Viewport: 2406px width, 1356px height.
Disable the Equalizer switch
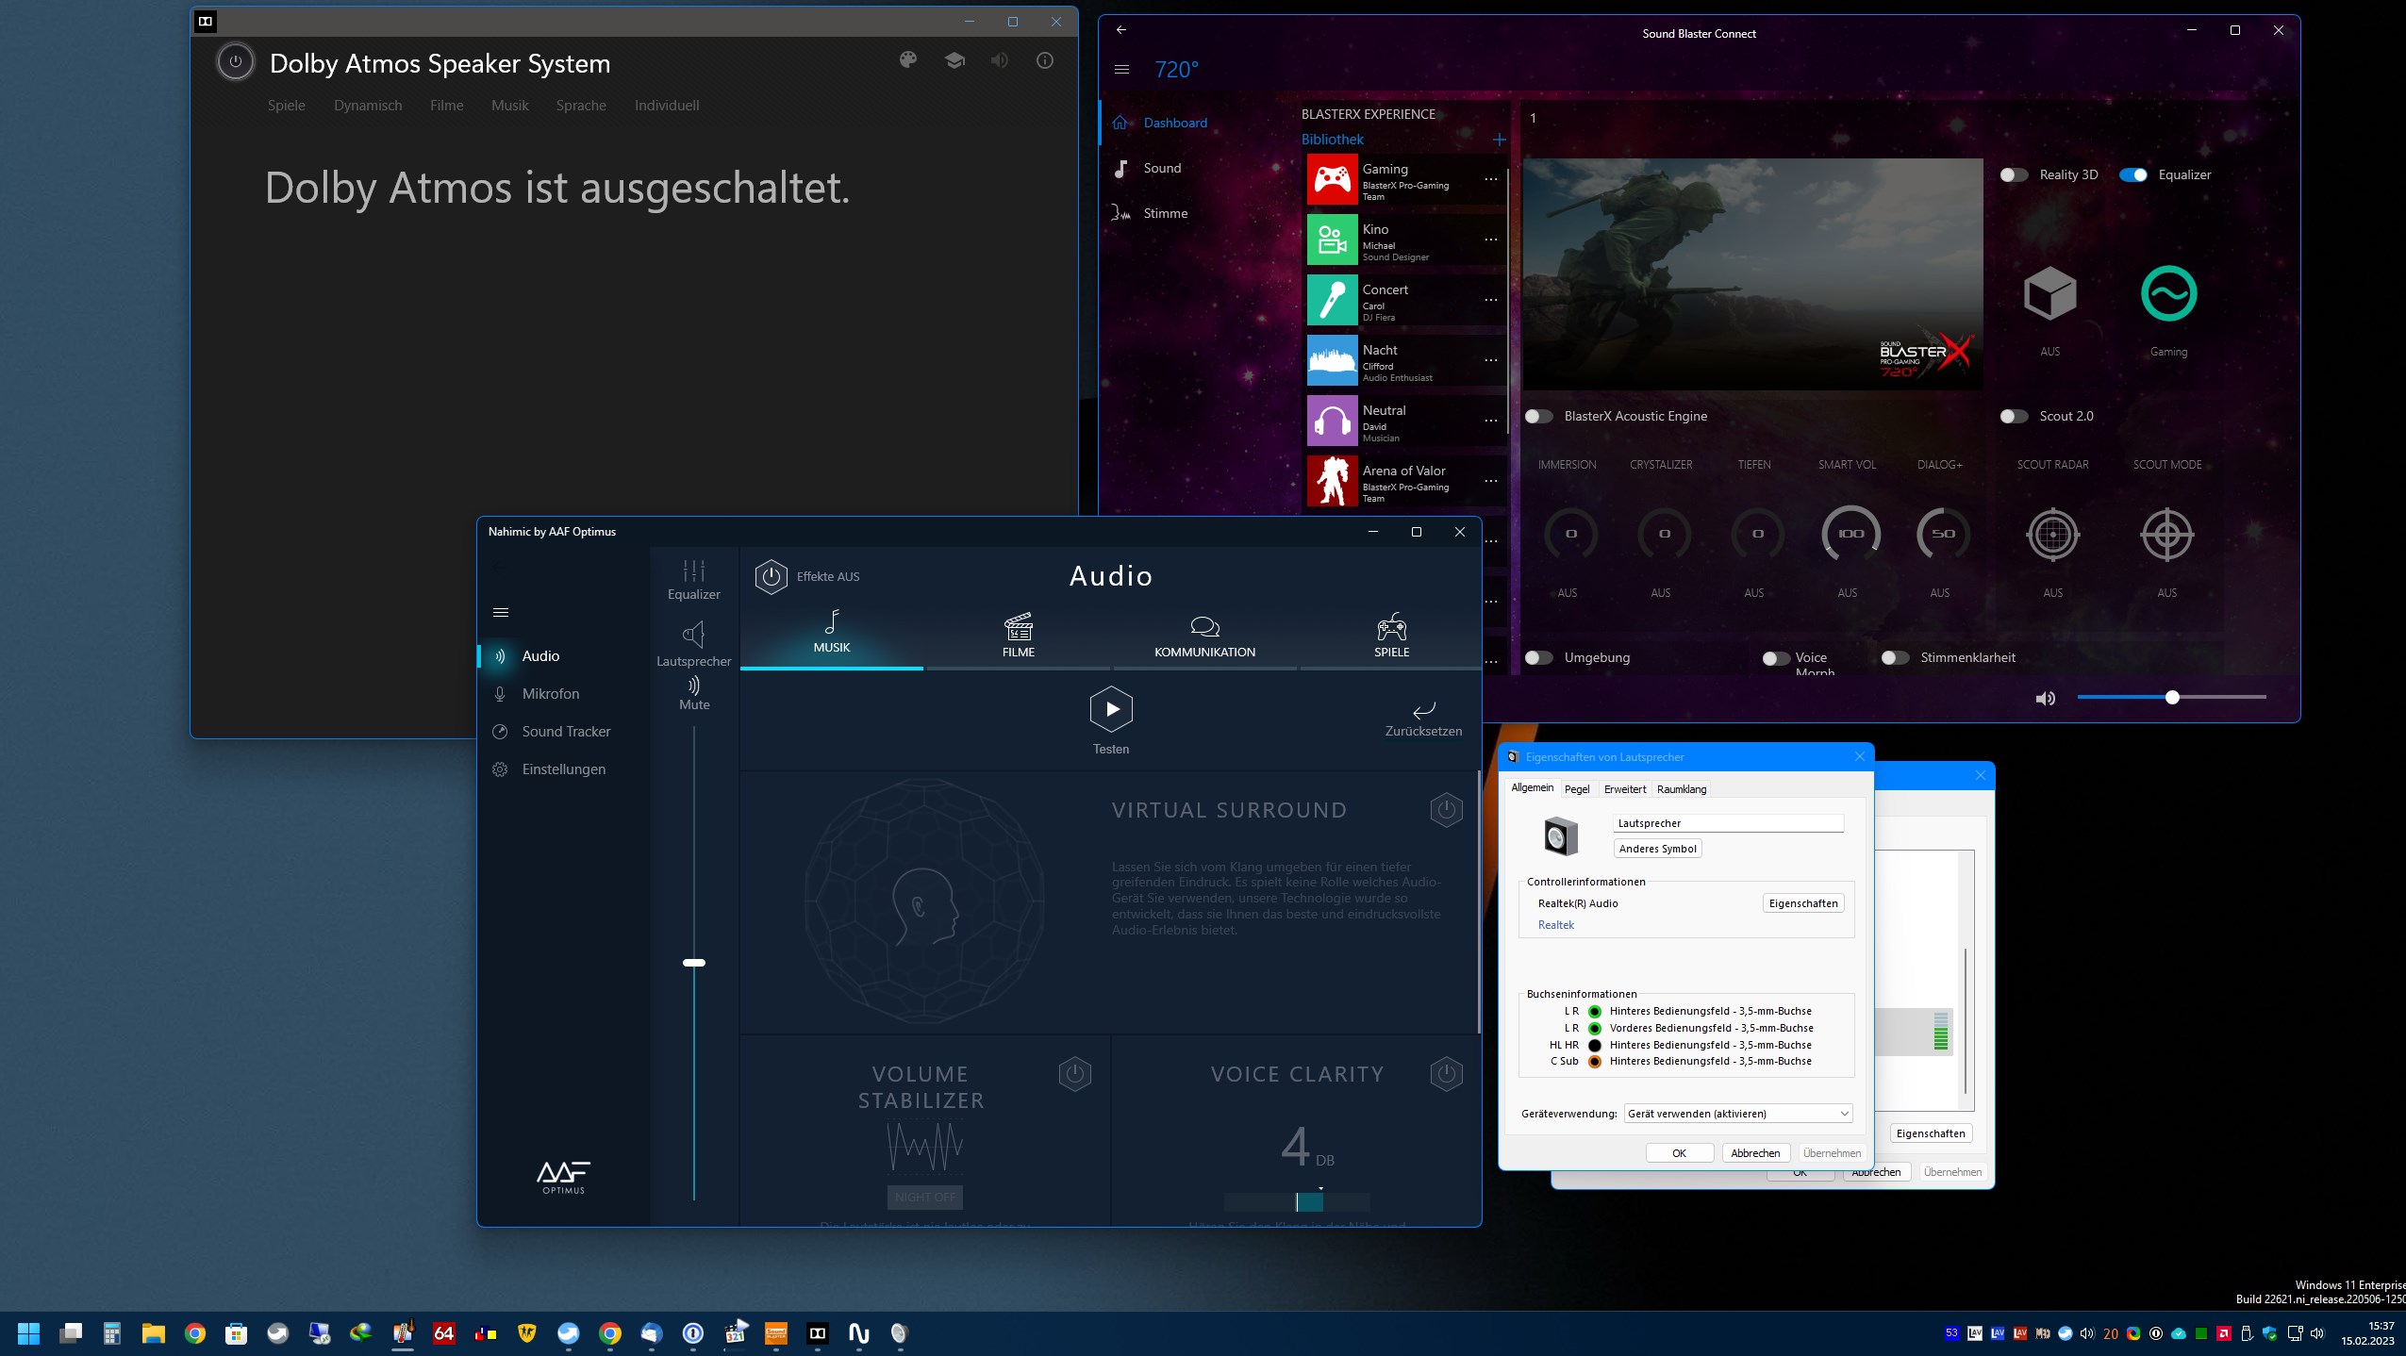(x=2132, y=174)
